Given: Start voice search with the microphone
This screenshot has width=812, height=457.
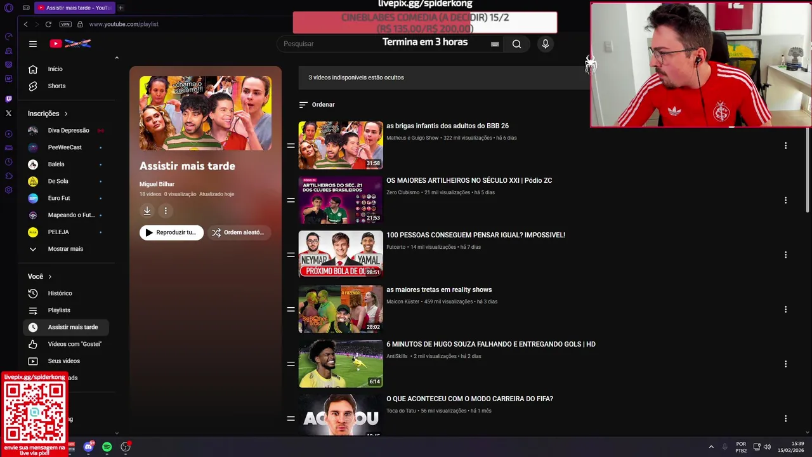Looking at the screenshot, I should 545,44.
